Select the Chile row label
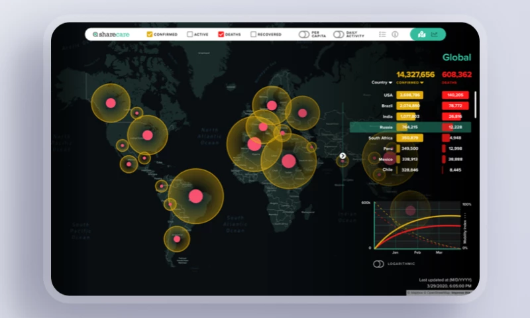 388,170
